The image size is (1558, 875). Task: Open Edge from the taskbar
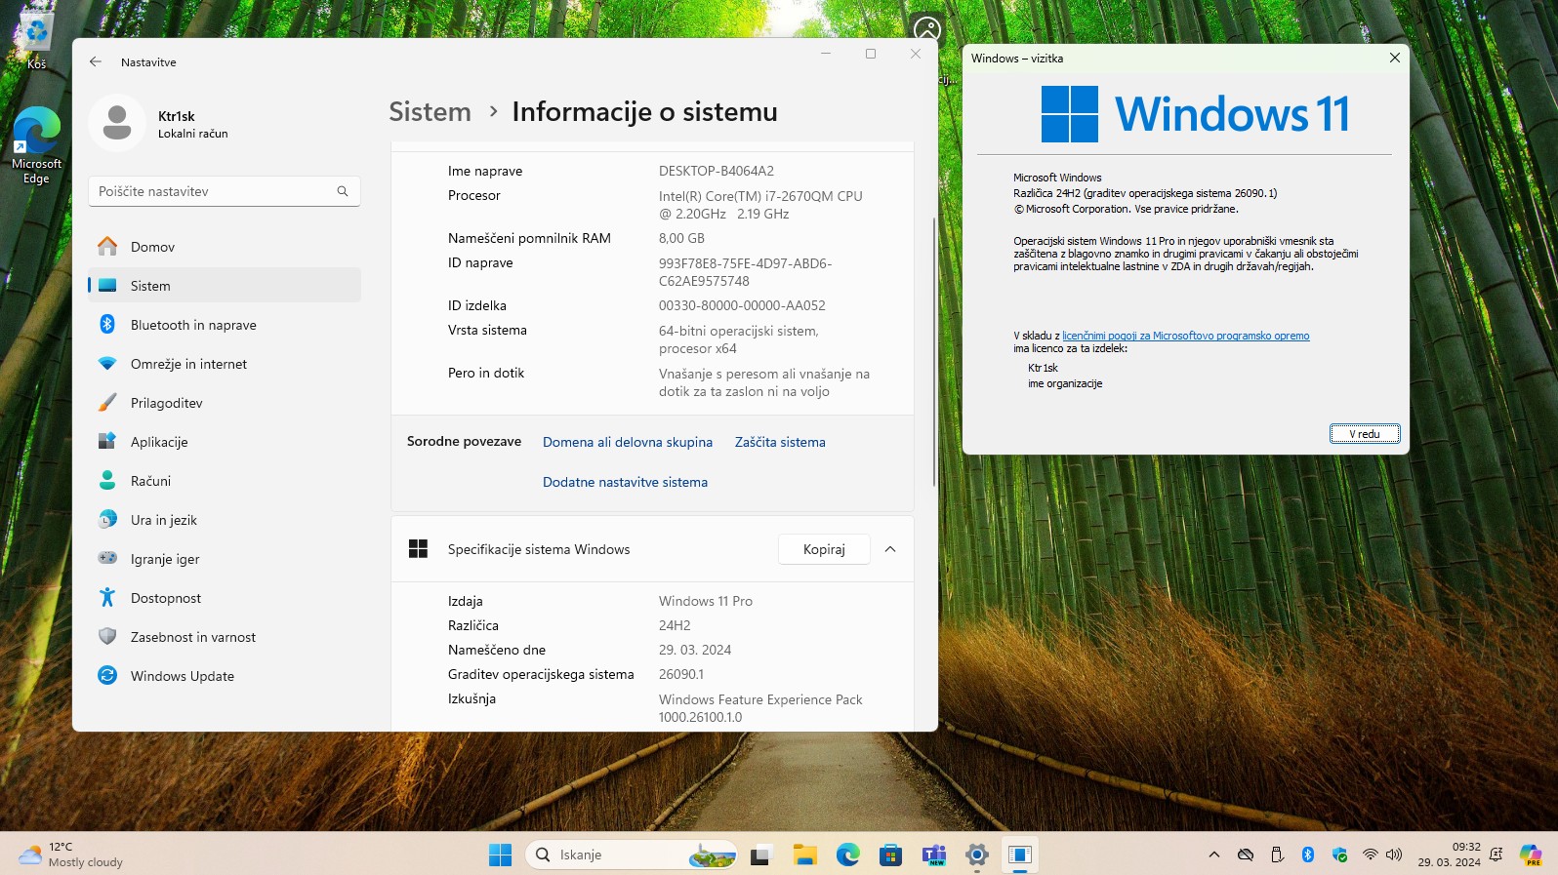(x=847, y=855)
